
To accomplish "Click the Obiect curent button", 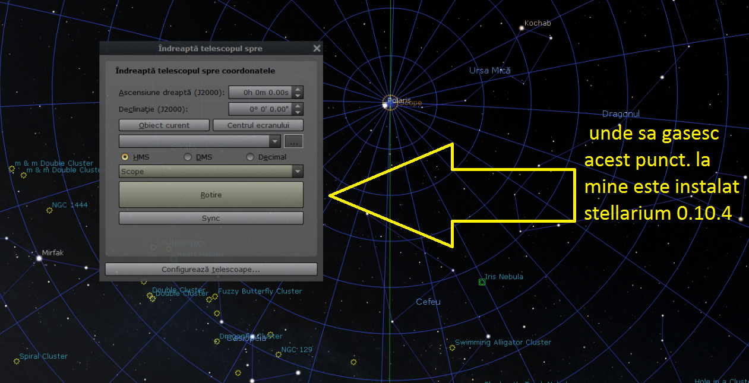I will (164, 125).
